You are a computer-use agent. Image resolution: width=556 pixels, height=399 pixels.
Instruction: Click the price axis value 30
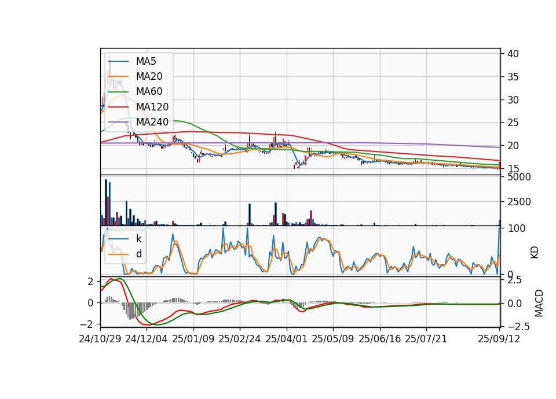513,100
